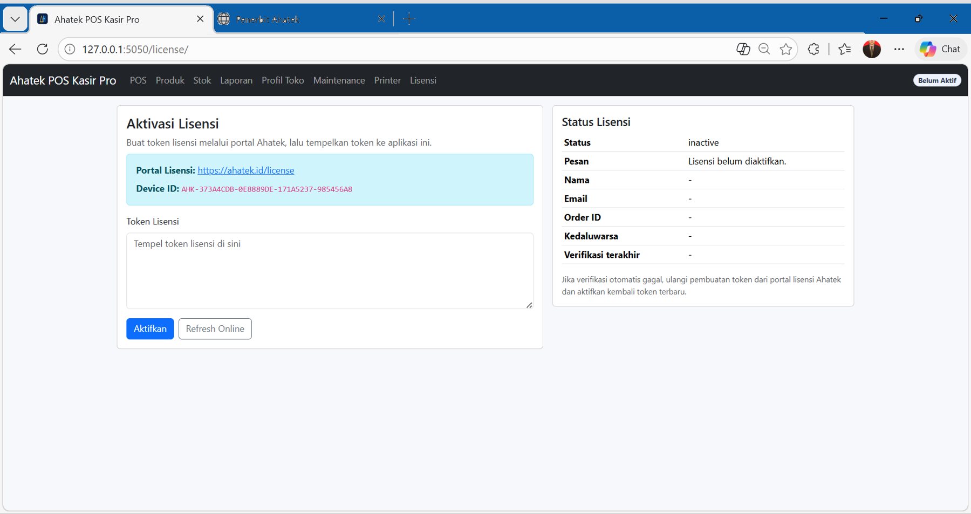Add this page to favorites via star icon
Viewport: 971px width, 514px height.
tap(787, 49)
